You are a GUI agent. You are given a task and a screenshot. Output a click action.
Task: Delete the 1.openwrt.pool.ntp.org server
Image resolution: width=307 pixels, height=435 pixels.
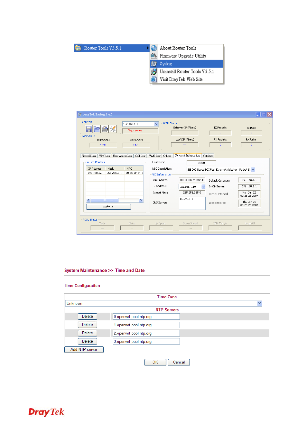click(88, 325)
